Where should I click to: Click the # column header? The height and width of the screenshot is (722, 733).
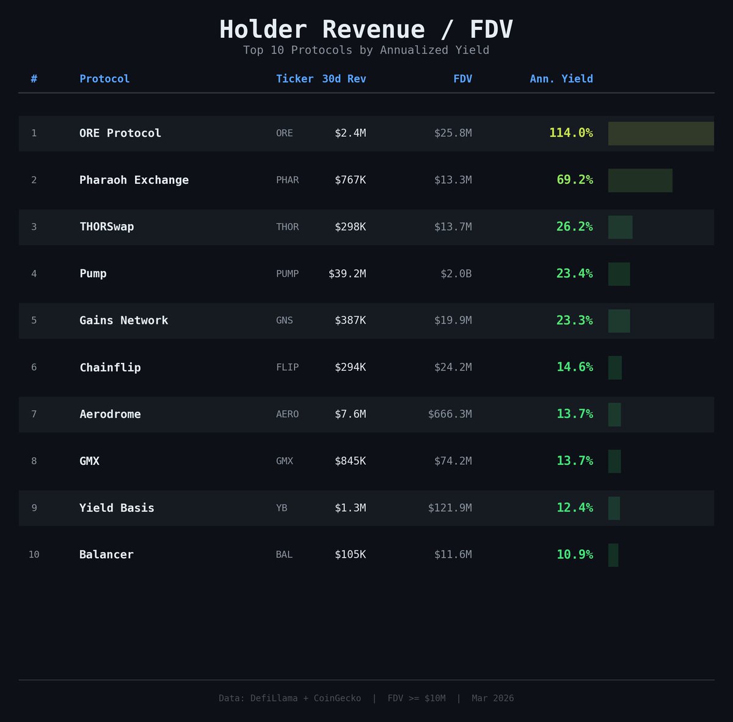tap(34, 79)
